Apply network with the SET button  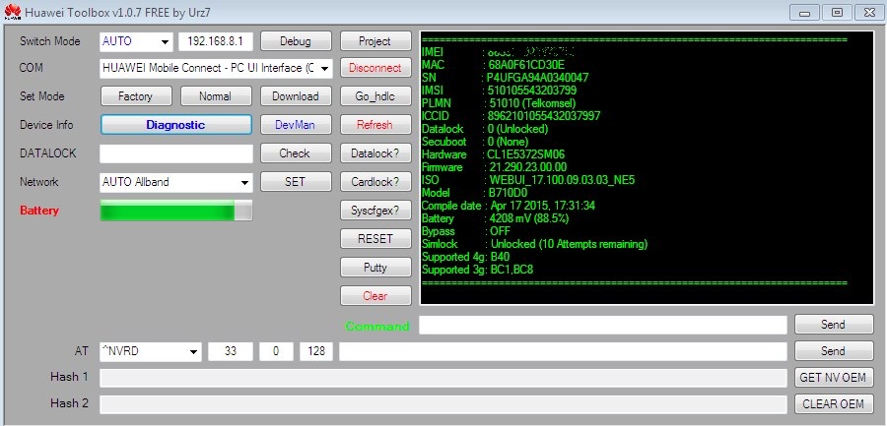[296, 182]
